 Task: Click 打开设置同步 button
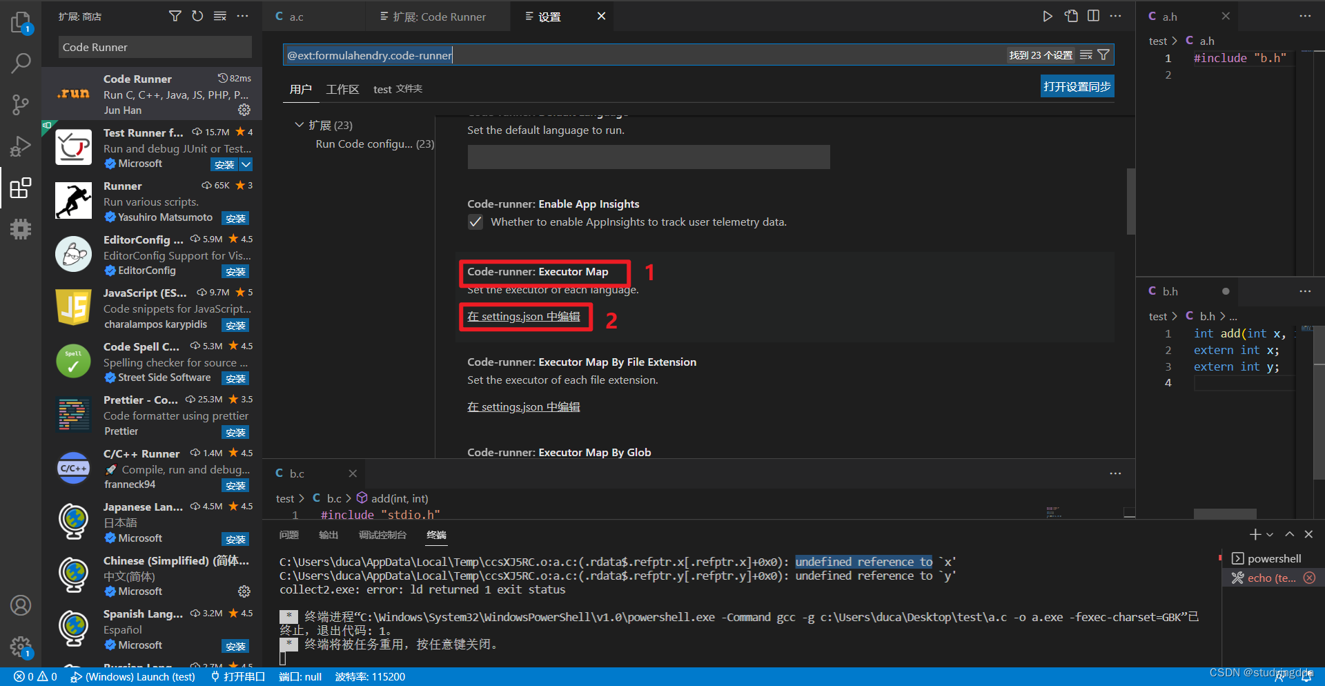pyautogui.click(x=1077, y=86)
